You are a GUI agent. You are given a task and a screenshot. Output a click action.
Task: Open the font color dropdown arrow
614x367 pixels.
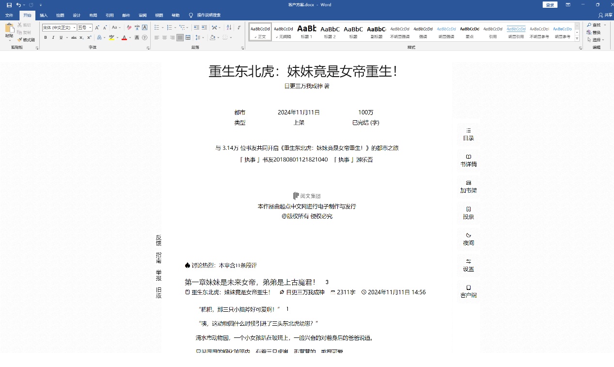pos(130,37)
